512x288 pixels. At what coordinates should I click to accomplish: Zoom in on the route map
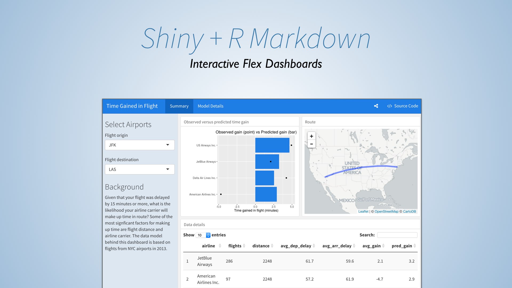click(x=311, y=136)
